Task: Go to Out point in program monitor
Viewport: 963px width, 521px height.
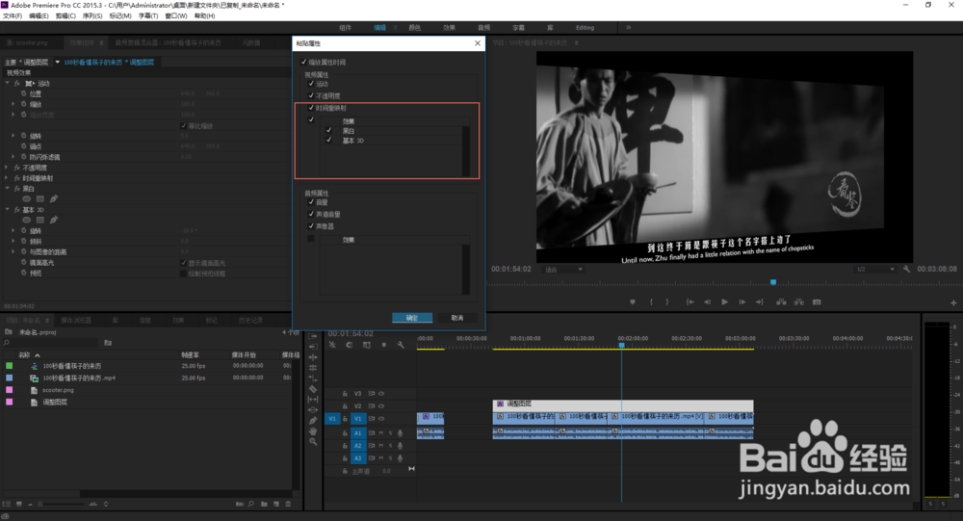Action: 760,301
